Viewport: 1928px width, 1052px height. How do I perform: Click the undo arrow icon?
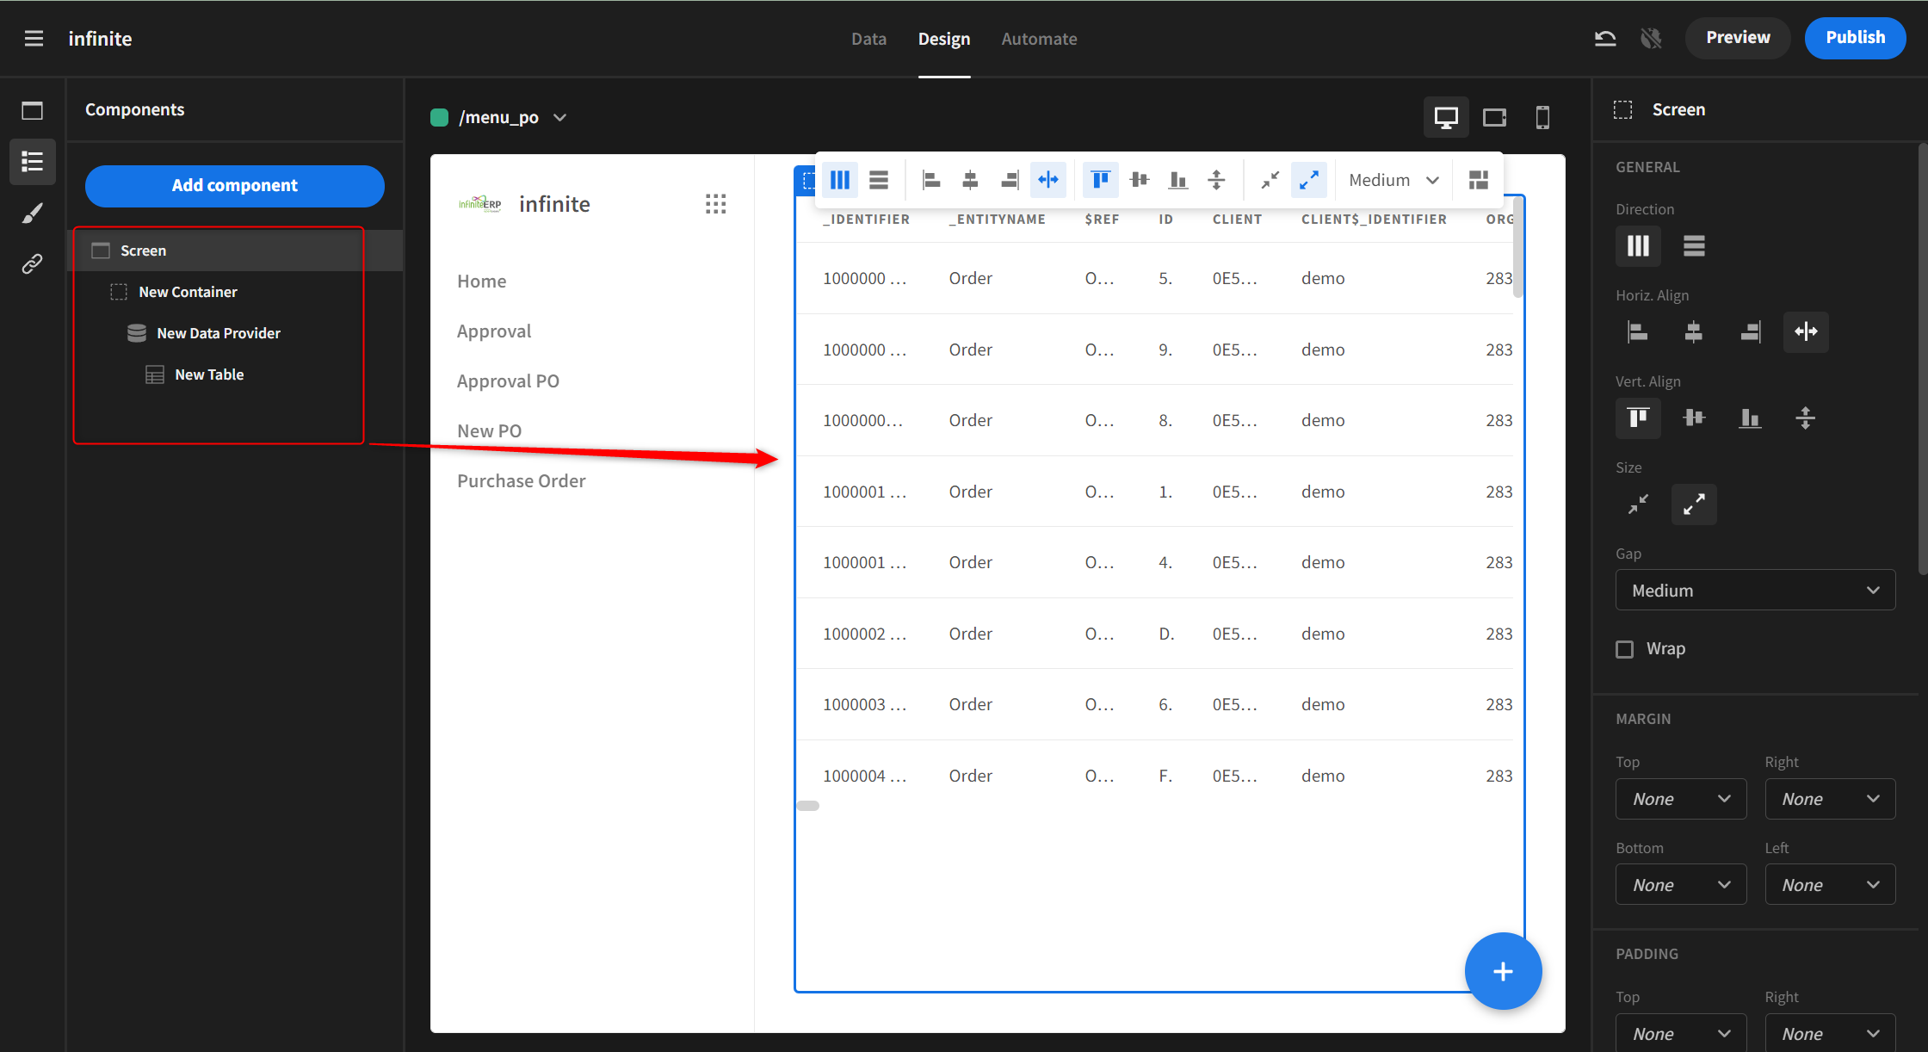click(x=1605, y=38)
